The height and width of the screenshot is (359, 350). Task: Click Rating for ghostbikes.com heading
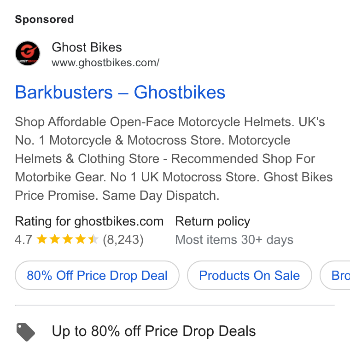pyautogui.click(x=89, y=221)
